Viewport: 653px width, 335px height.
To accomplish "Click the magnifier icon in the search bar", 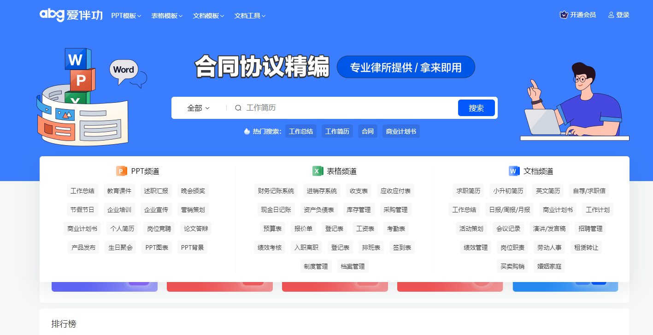I will pyautogui.click(x=238, y=107).
